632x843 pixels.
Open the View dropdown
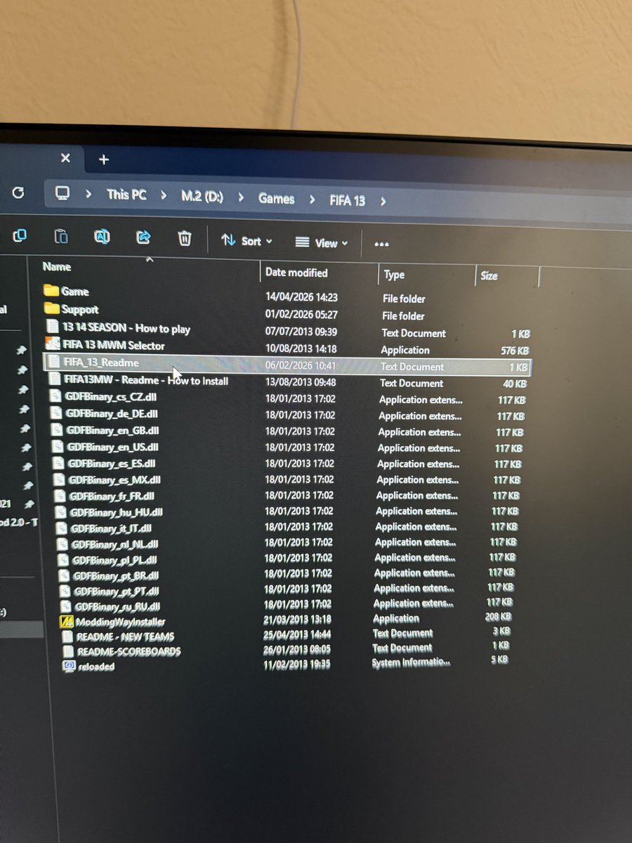pyautogui.click(x=322, y=243)
